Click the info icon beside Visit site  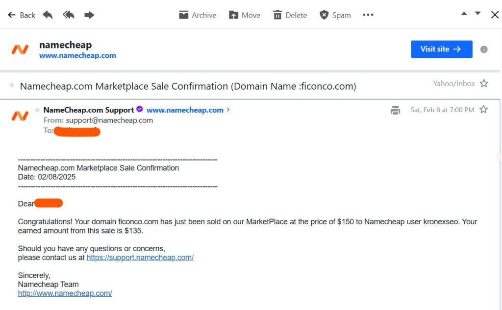point(484,49)
